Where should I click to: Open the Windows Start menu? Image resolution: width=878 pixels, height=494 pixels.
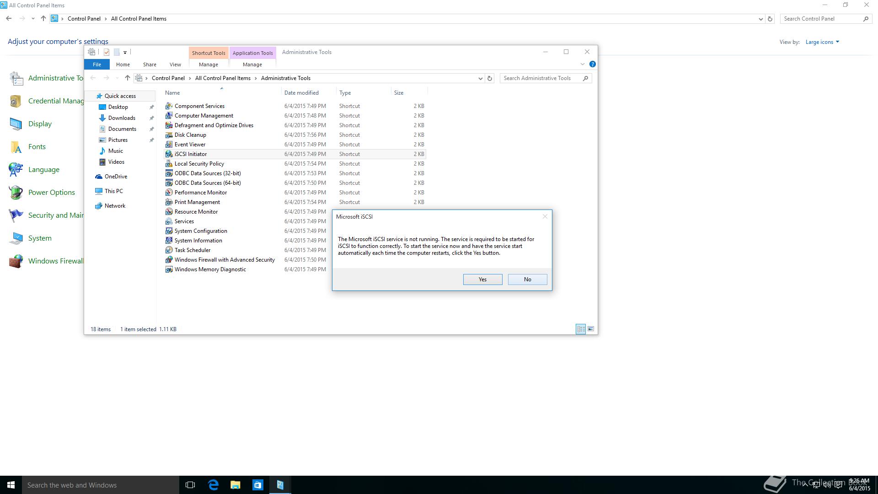click(x=11, y=485)
